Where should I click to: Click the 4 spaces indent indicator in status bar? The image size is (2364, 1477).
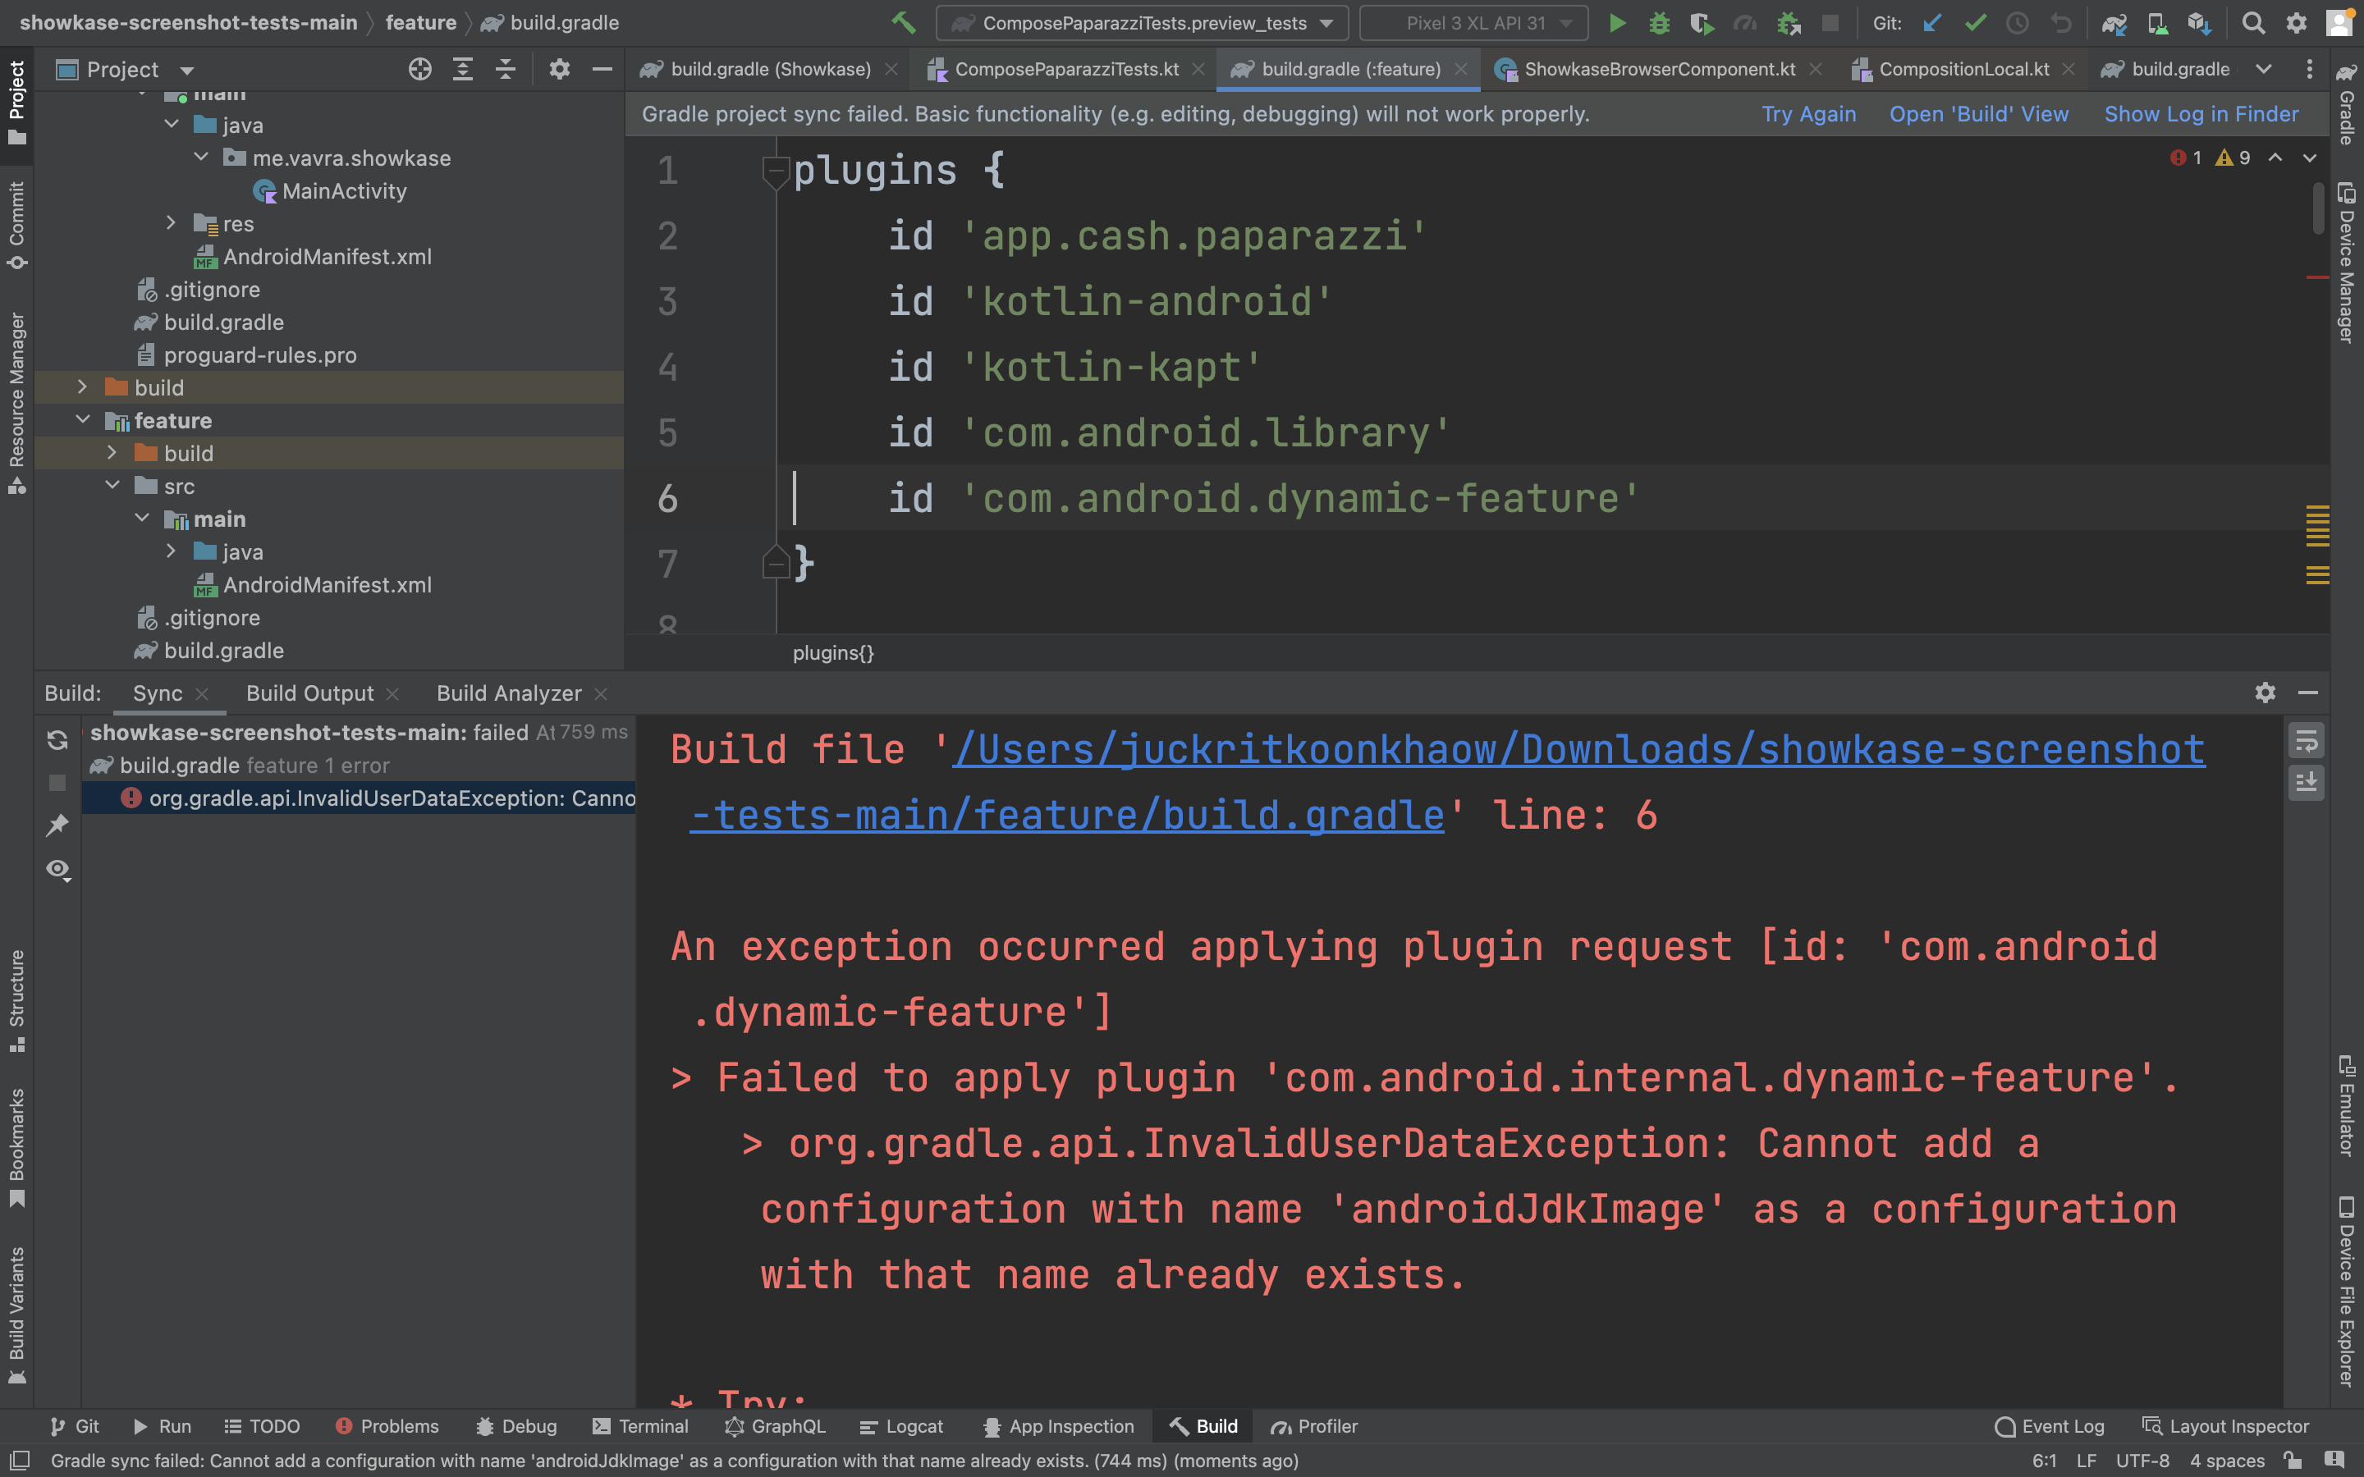click(x=2227, y=1461)
